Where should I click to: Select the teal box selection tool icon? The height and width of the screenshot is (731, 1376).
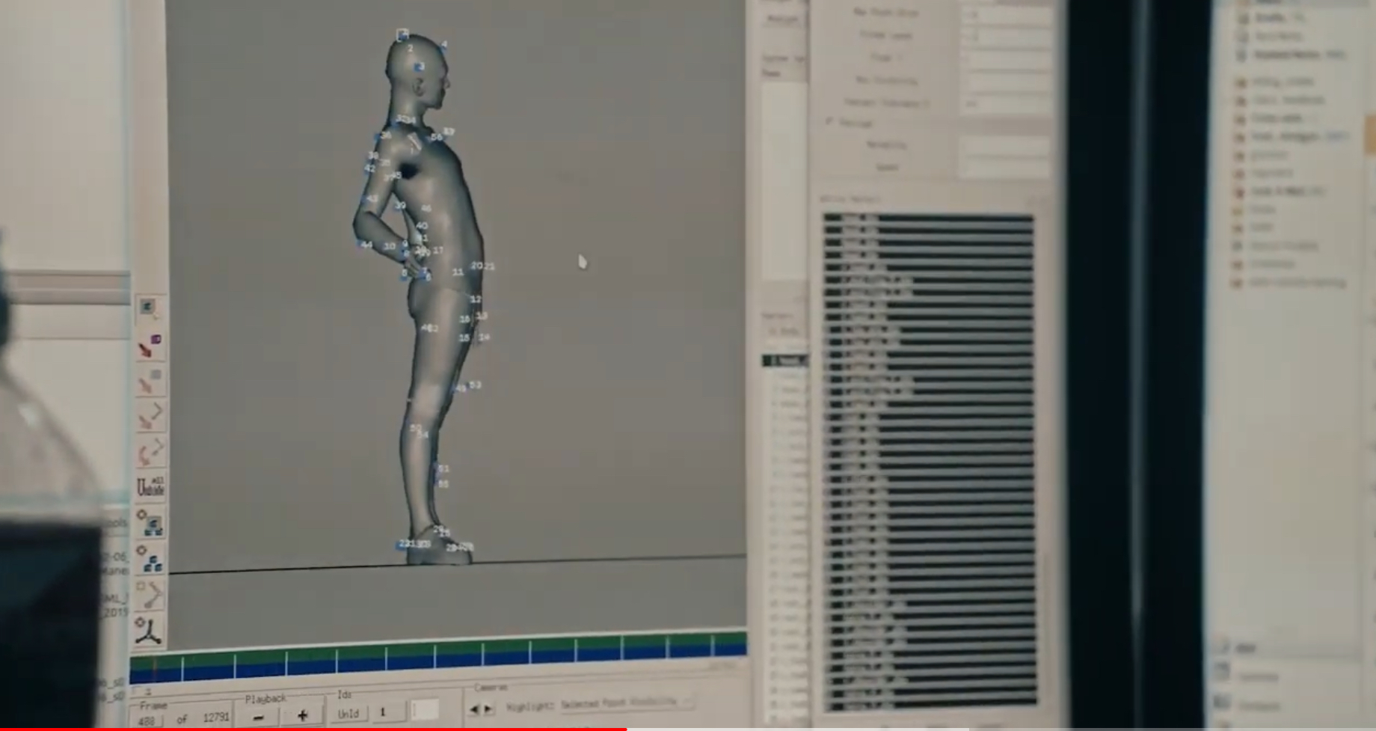pos(149,308)
